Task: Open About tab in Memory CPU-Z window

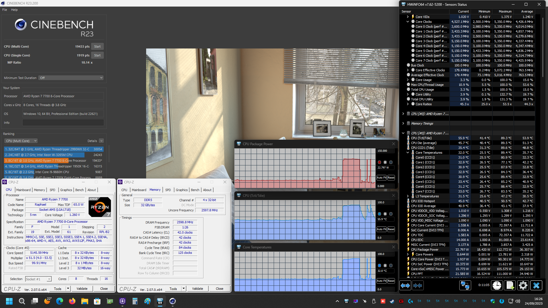Action: (207, 190)
